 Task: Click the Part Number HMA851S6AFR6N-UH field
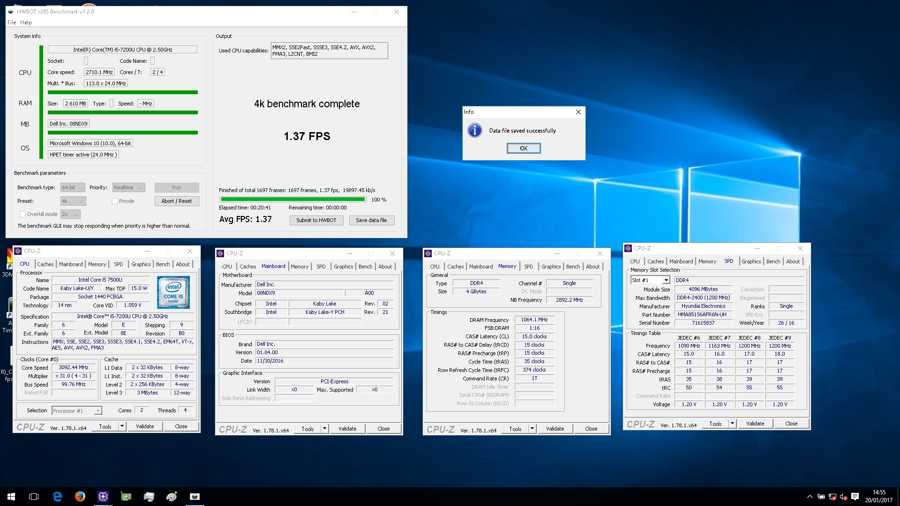pos(704,315)
